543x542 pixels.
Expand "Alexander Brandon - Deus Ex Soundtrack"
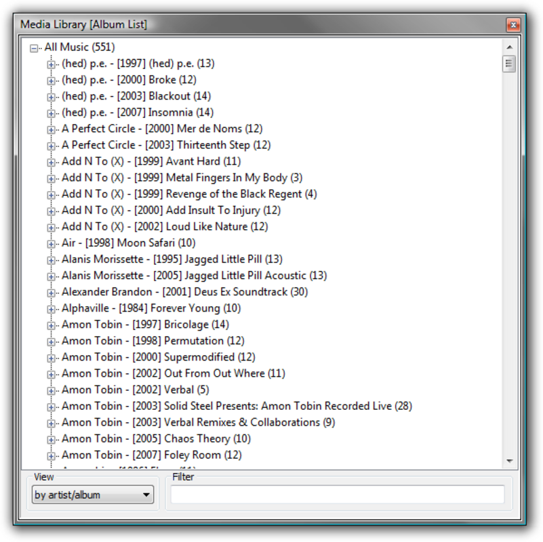(51, 292)
